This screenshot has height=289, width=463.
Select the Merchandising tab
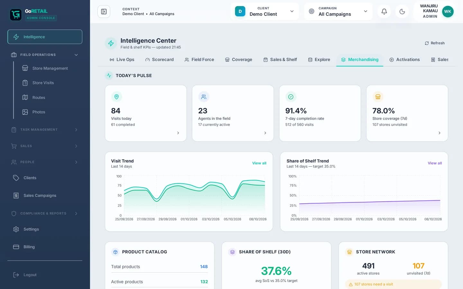click(360, 60)
